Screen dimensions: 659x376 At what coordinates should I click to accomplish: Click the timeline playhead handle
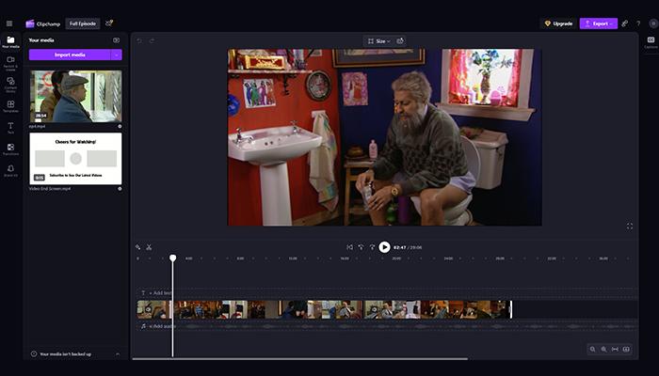[x=172, y=258]
